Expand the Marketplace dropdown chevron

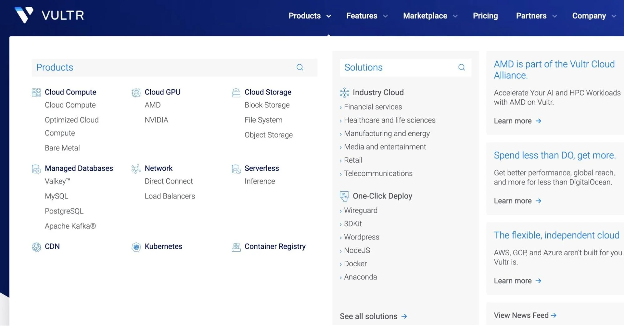coord(455,16)
